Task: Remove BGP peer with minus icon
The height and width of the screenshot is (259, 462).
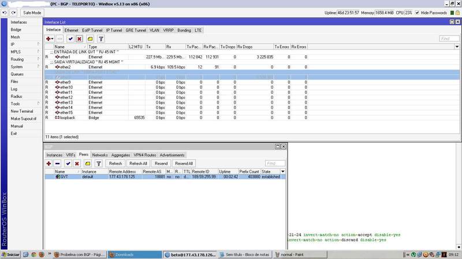Action: tap(58, 163)
